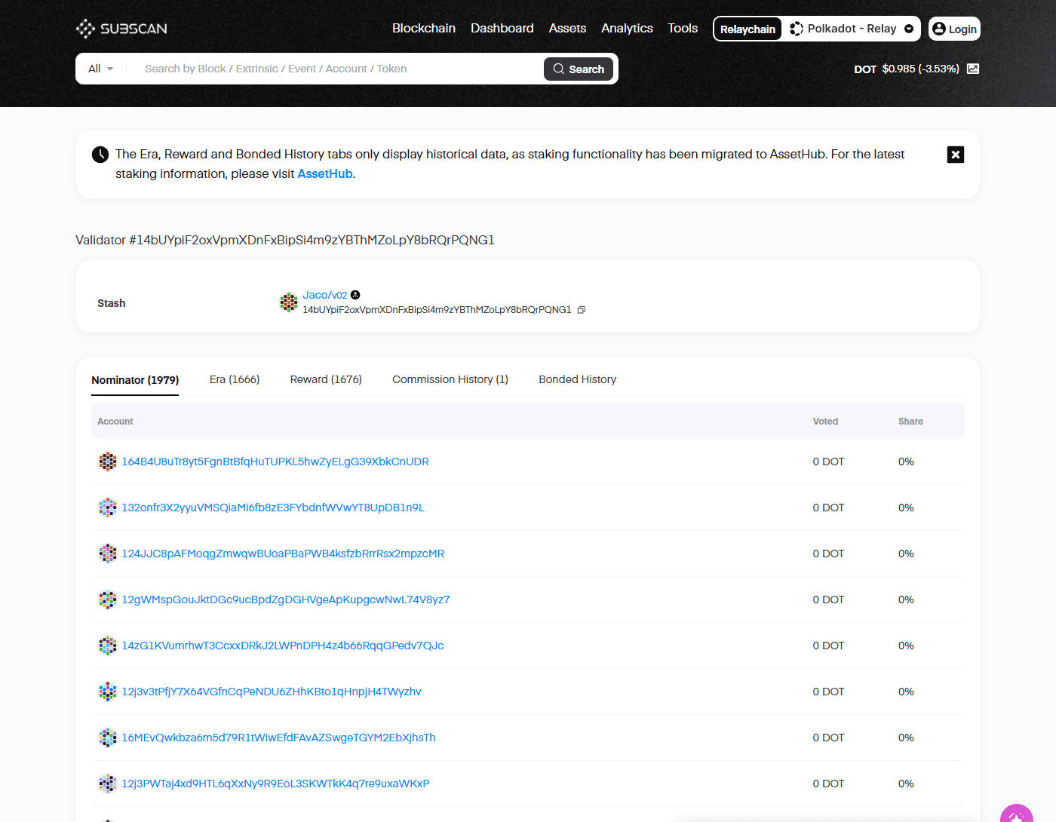This screenshot has height=822, width=1056.
Task: Expand the Polkadot - Relay network selector
Action: tap(852, 29)
